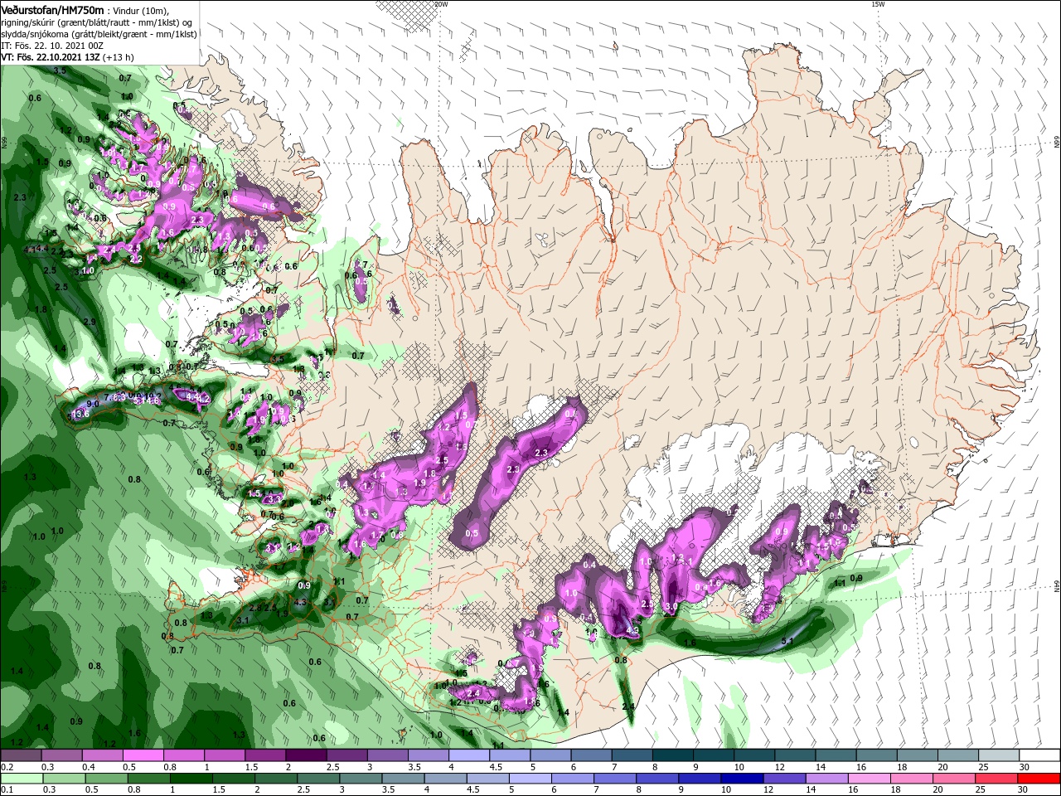Pick the light gray 25–30 swatch in the top scale
1061x796 pixels.
click(999, 755)
